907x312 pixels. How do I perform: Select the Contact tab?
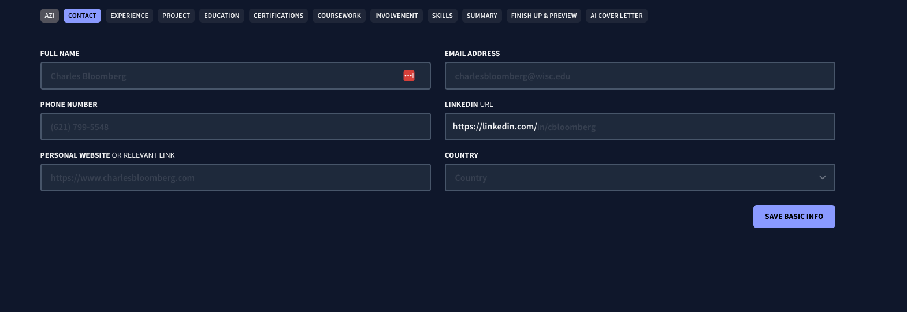click(82, 16)
